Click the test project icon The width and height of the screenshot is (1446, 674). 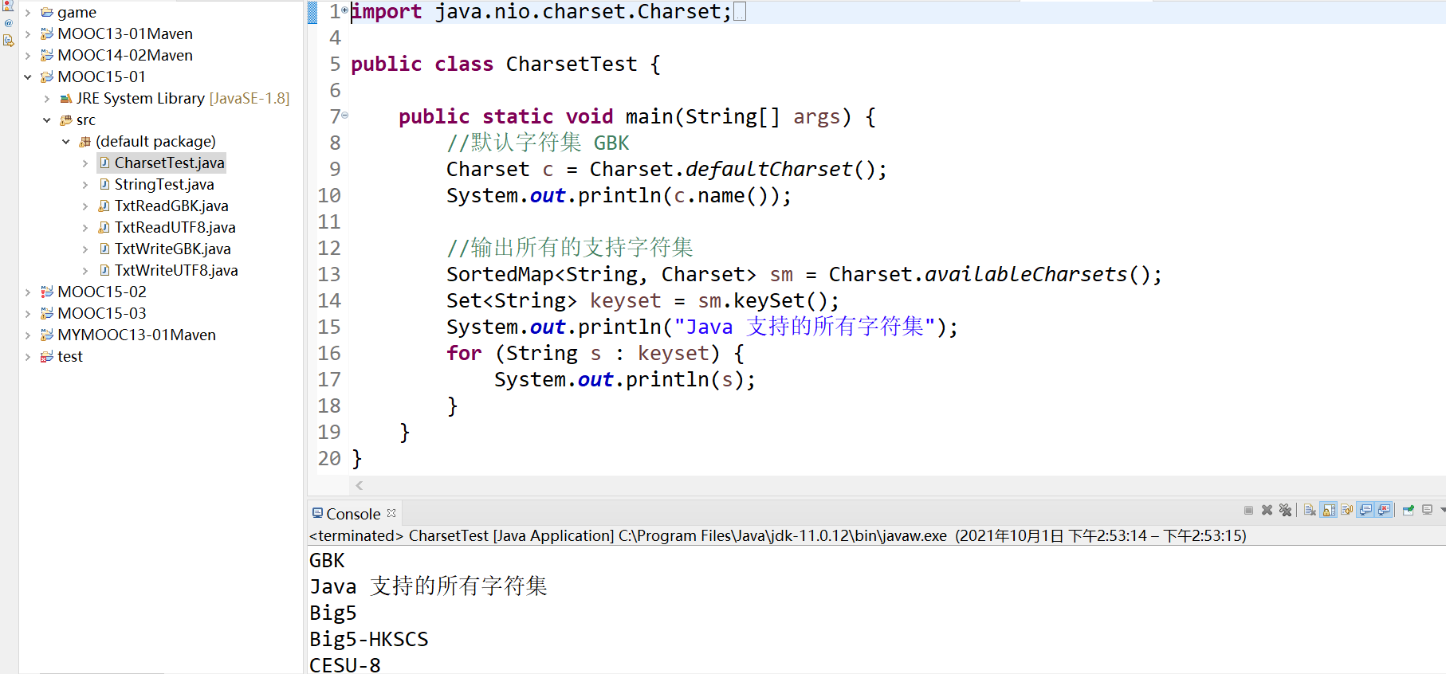pyautogui.click(x=47, y=357)
